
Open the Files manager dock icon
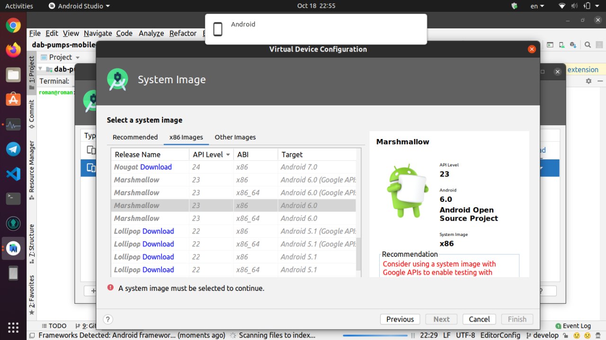coord(13,74)
